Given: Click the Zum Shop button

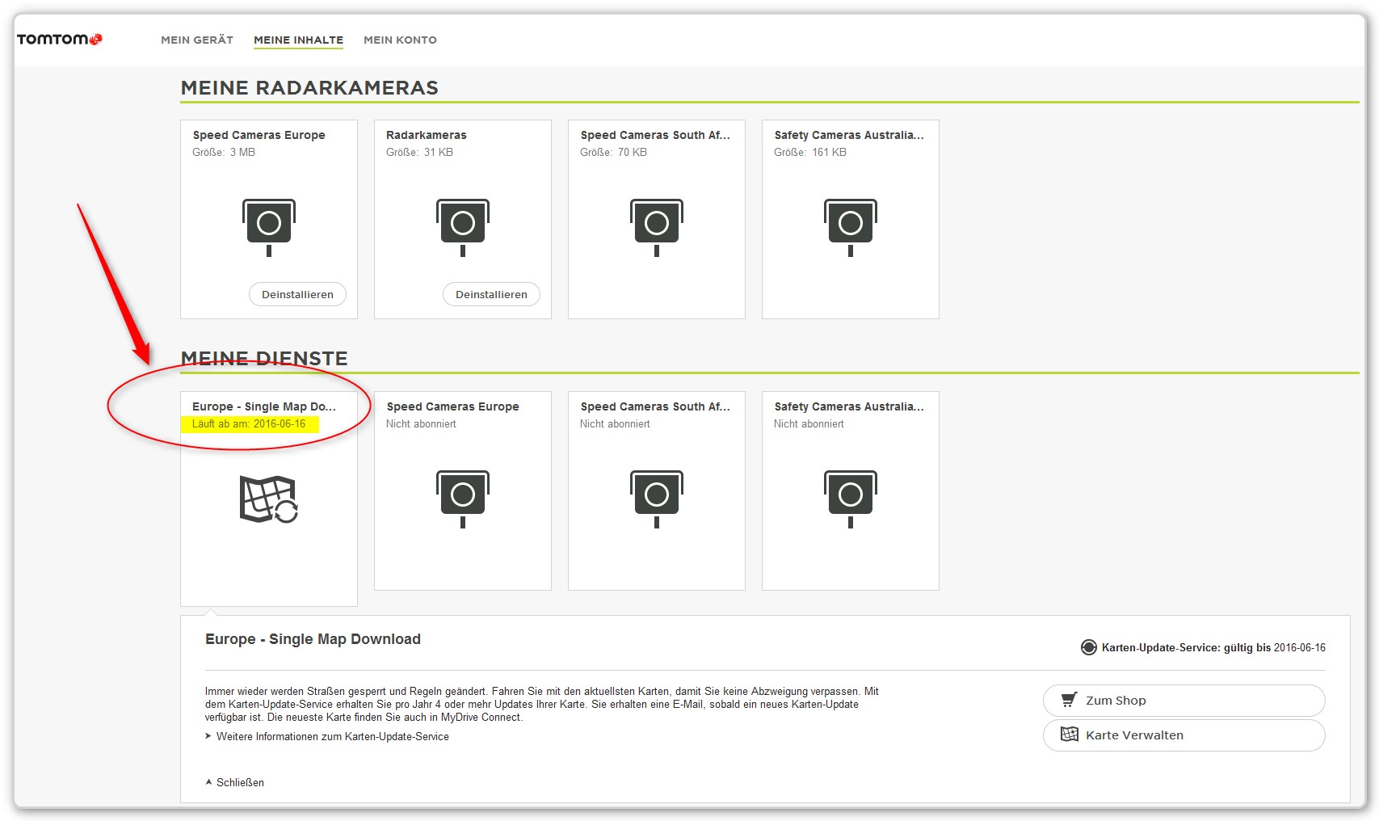Looking at the screenshot, I should (1184, 700).
